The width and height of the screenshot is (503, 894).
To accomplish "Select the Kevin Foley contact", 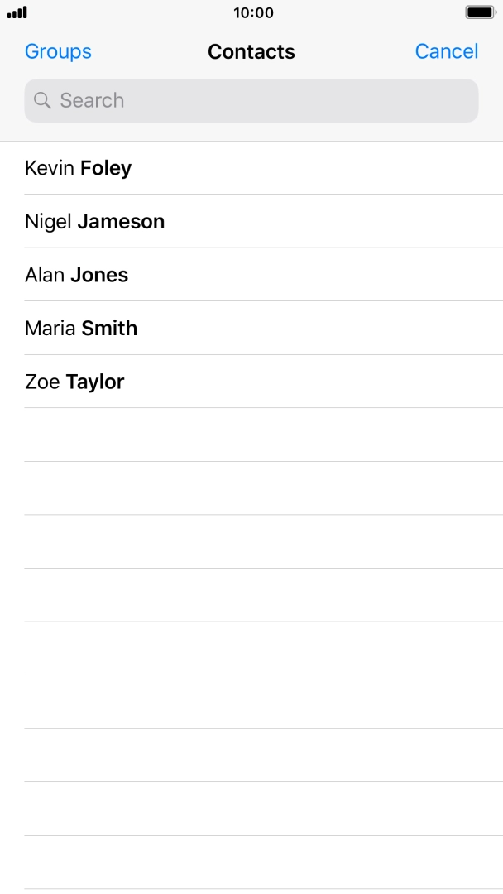I will [x=251, y=168].
